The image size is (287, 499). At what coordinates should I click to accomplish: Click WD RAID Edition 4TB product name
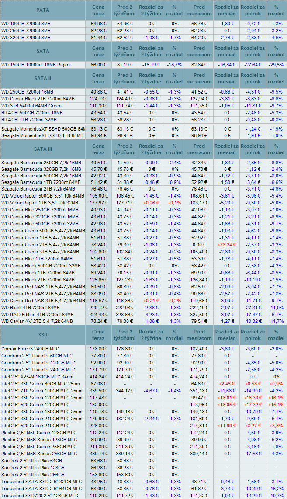[38, 315]
